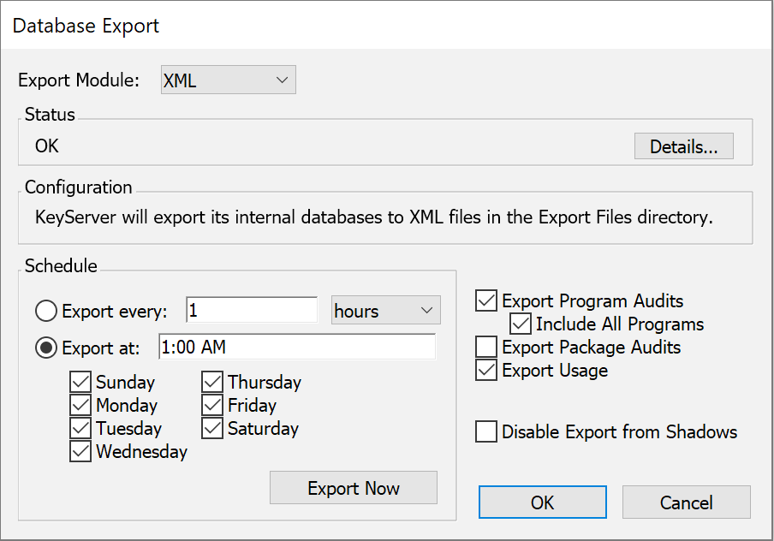The width and height of the screenshot is (774, 541).
Task: Open the Export Module dropdown
Action: 228,80
